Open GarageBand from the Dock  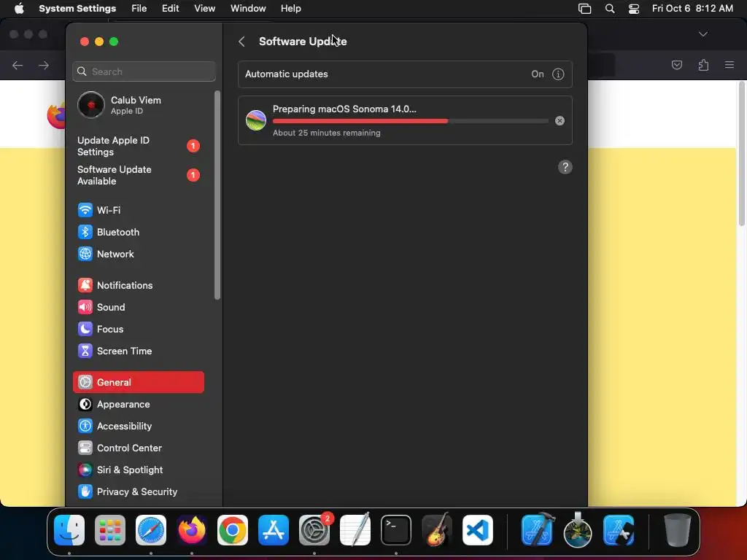(437, 530)
